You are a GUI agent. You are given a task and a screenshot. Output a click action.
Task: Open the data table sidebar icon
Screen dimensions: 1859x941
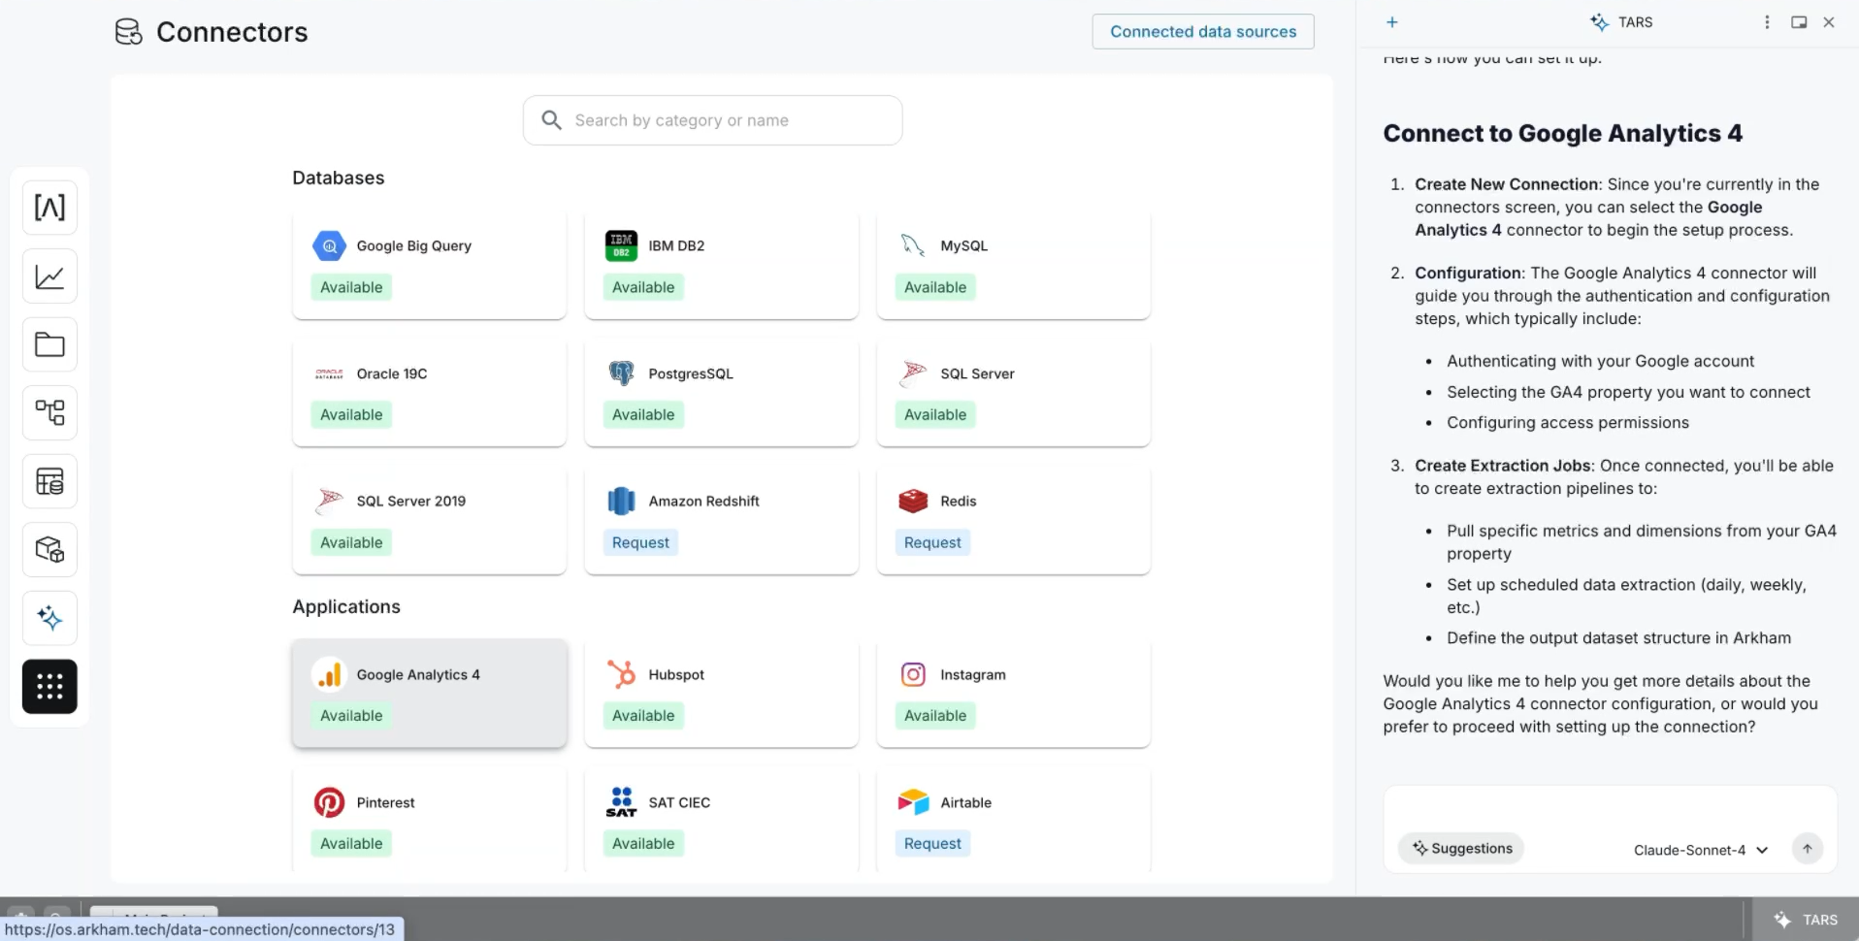point(49,481)
